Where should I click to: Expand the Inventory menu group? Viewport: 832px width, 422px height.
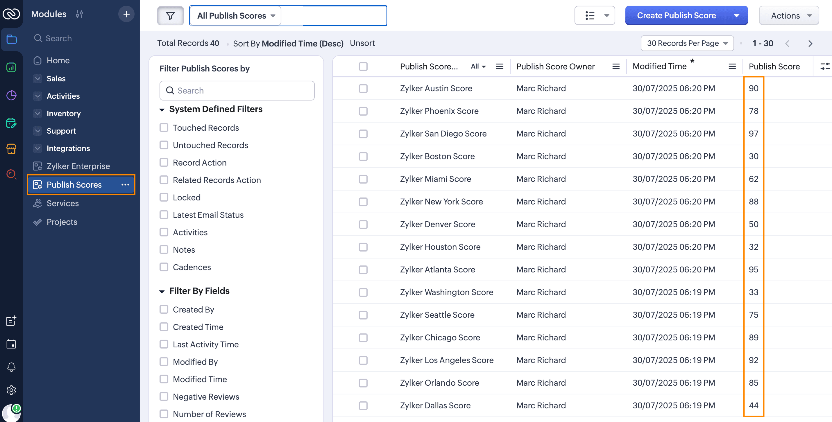point(38,114)
